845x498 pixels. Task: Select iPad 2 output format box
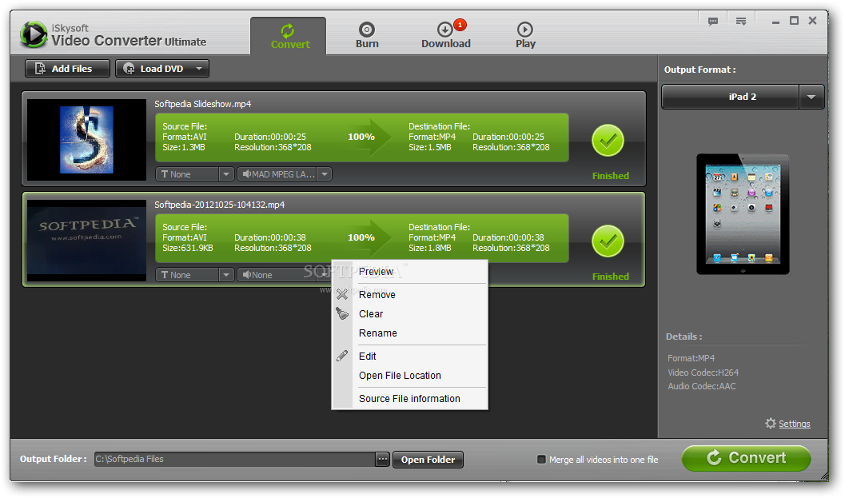point(731,97)
